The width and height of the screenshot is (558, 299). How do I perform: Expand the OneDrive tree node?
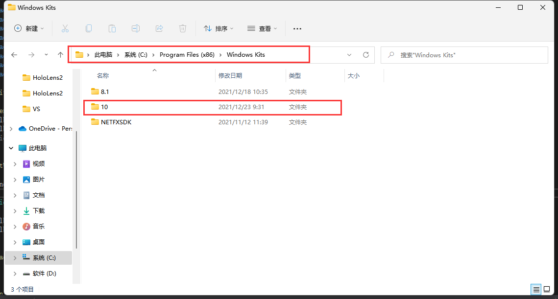point(11,129)
